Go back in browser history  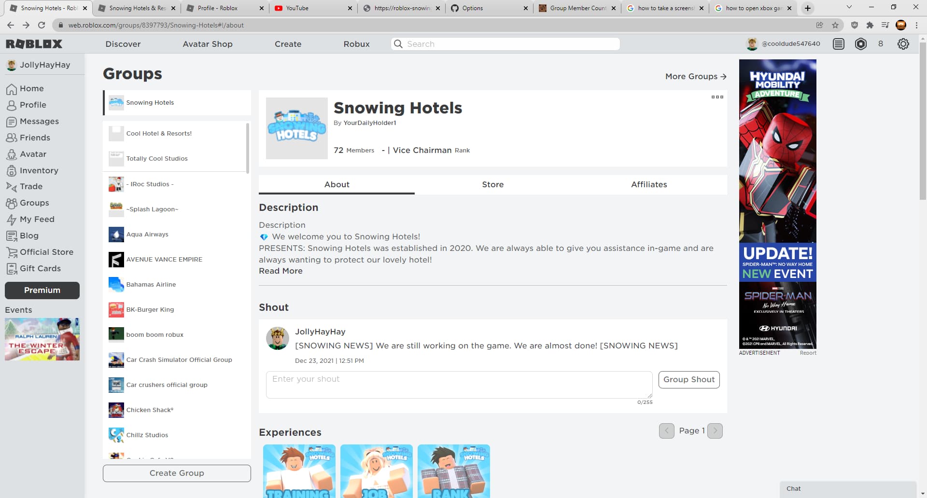(x=11, y=25)
